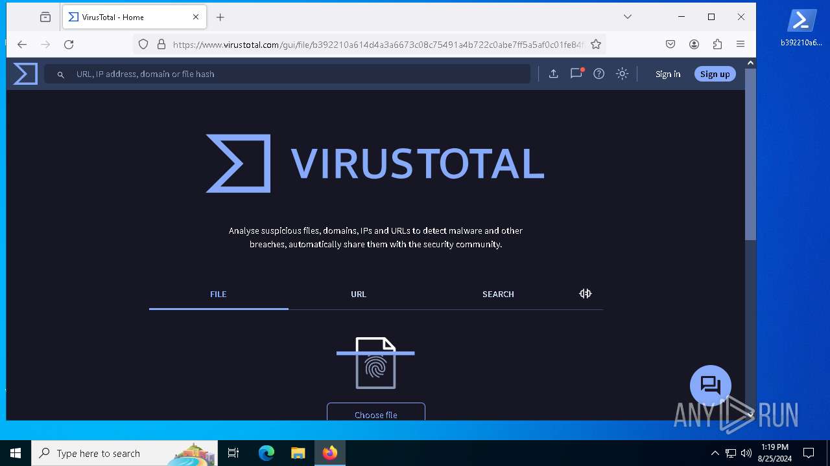Expand the list all tabs dropdown arrow
The width and height of the screenshot is (830, 466).
tap(628, 17)
